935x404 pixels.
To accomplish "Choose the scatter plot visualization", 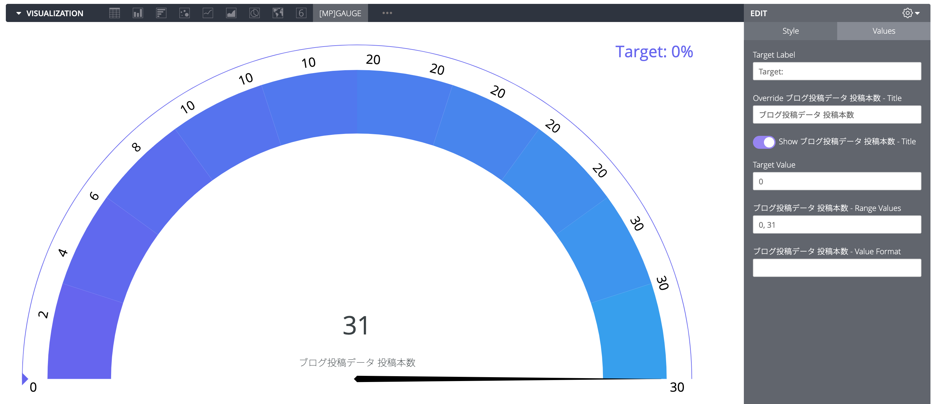I will tap(184, 13).
